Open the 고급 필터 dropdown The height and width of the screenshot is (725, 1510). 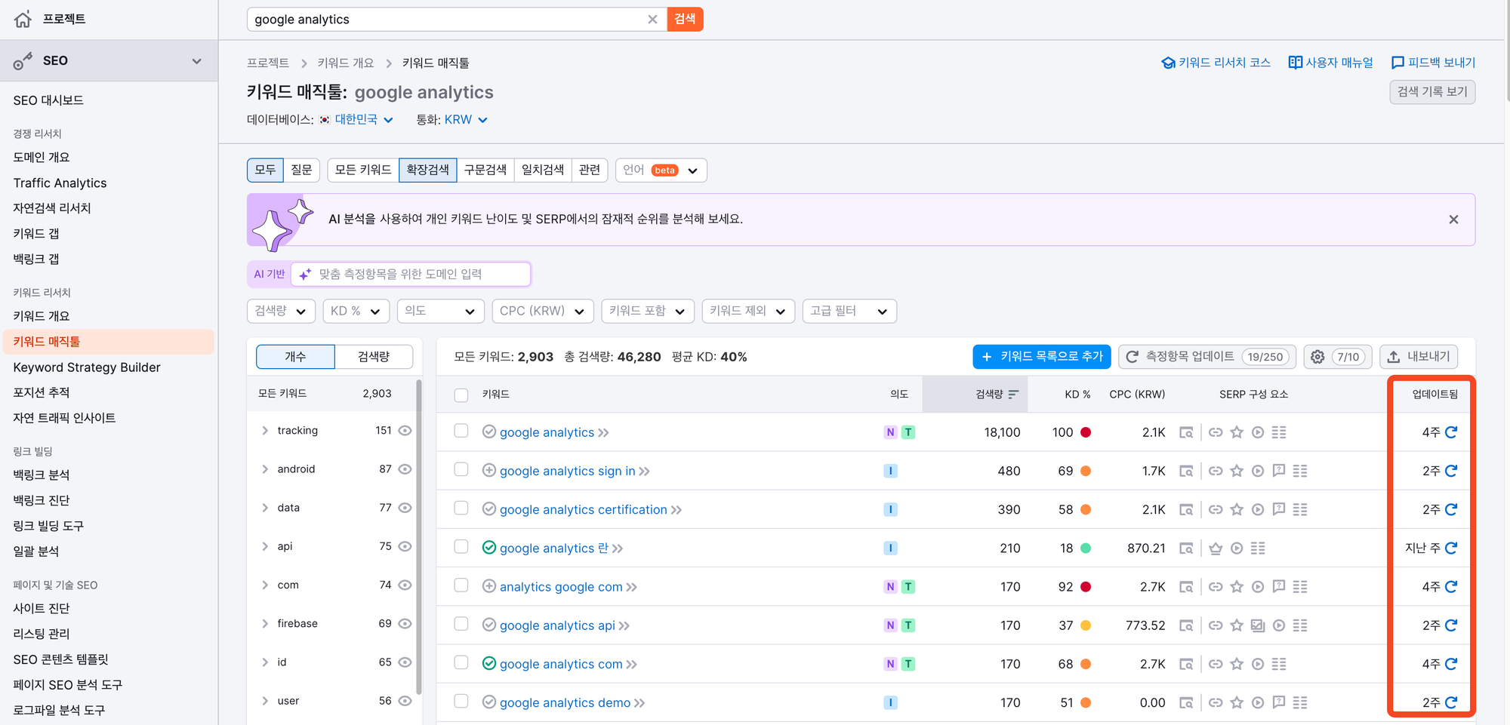click(849, 311)
